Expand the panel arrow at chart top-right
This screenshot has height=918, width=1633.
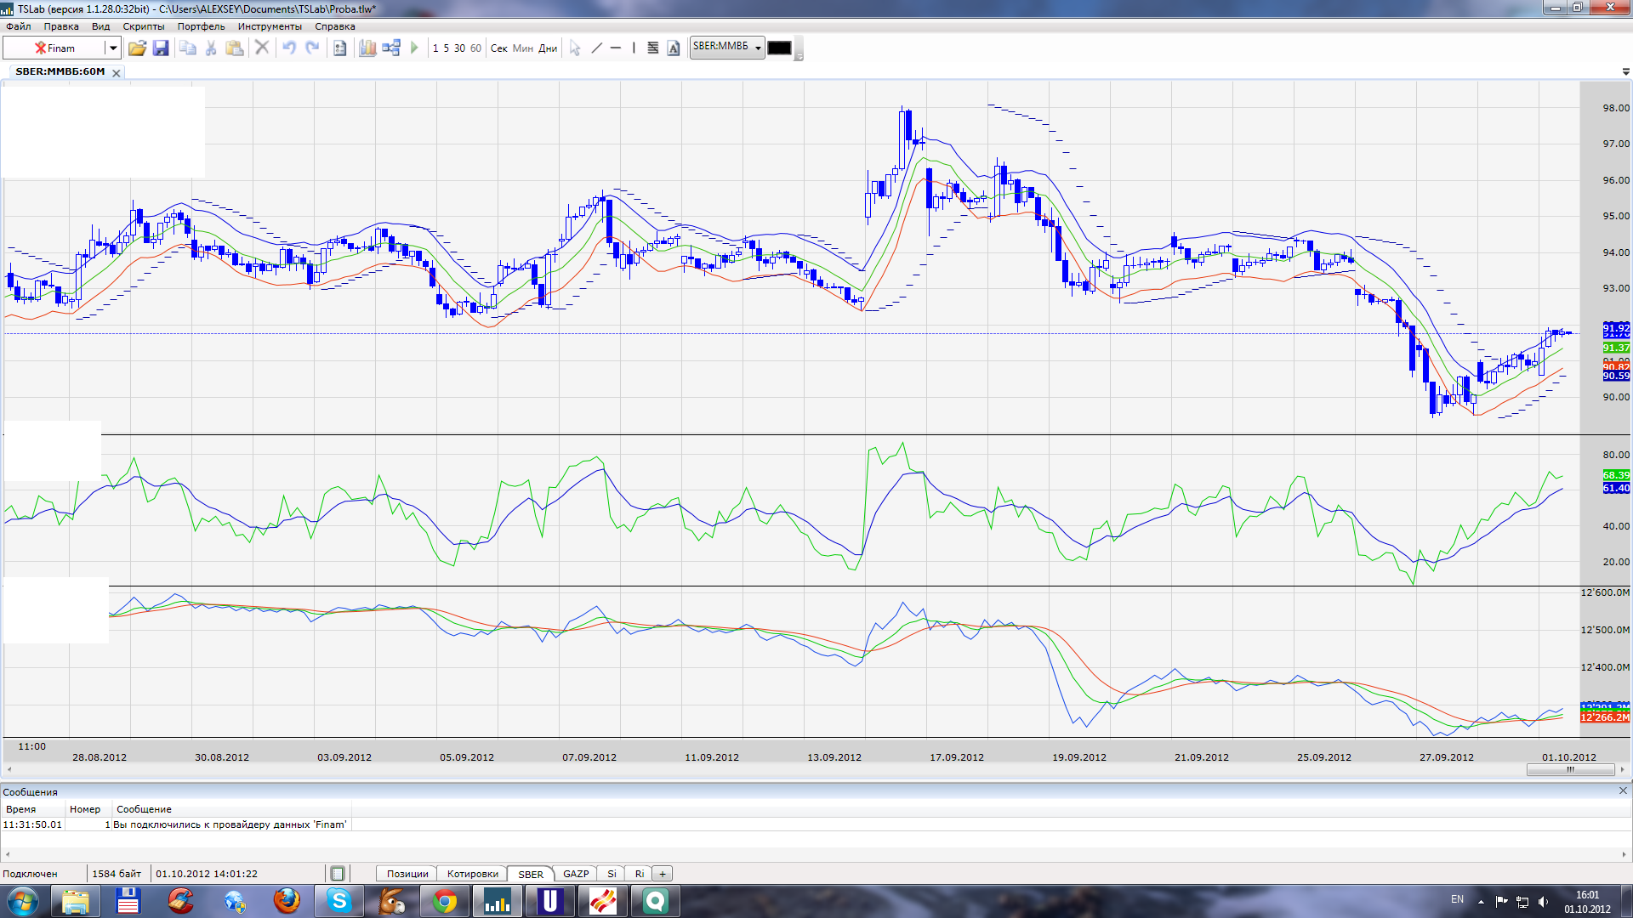click(1625, 72)
